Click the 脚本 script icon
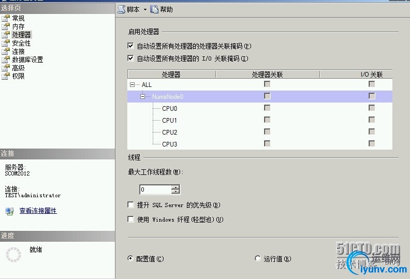 [x=121, y=9]
